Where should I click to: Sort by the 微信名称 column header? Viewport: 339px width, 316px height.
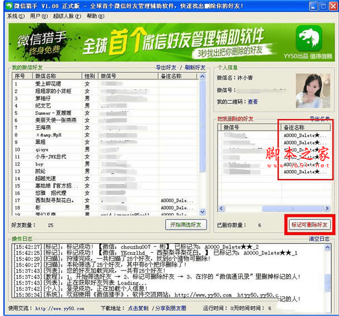(x=57, y=76)
